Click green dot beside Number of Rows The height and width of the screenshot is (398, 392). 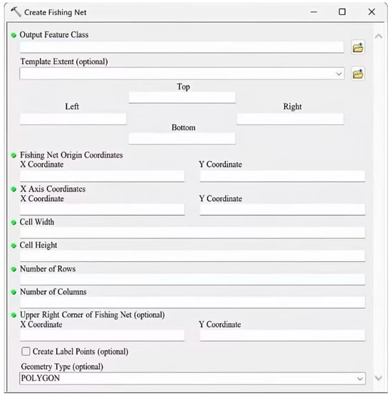pyautogui.click(x=14, y=269)
